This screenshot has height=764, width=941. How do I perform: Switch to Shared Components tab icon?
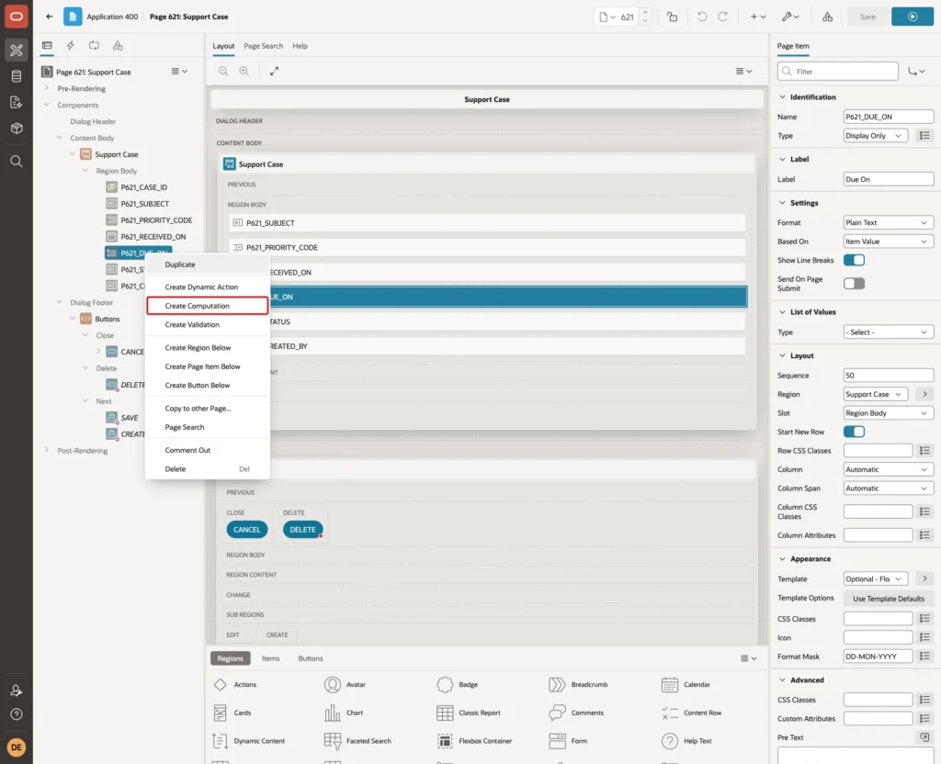coord(118,45)
